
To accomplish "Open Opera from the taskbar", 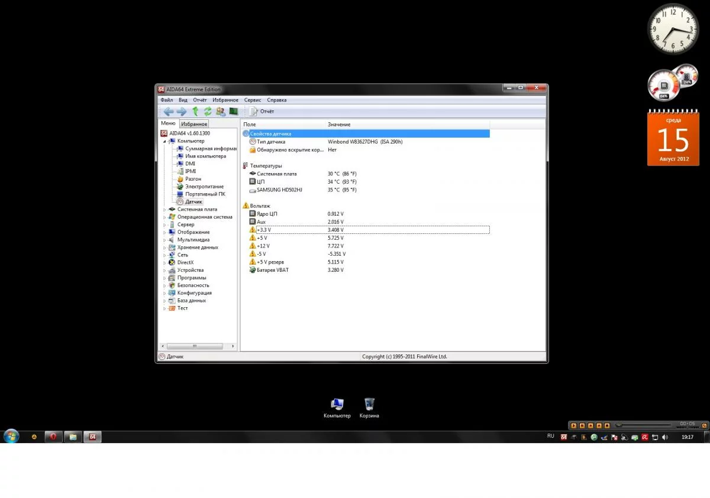I will pyautogui.click(x=53, y=437).
